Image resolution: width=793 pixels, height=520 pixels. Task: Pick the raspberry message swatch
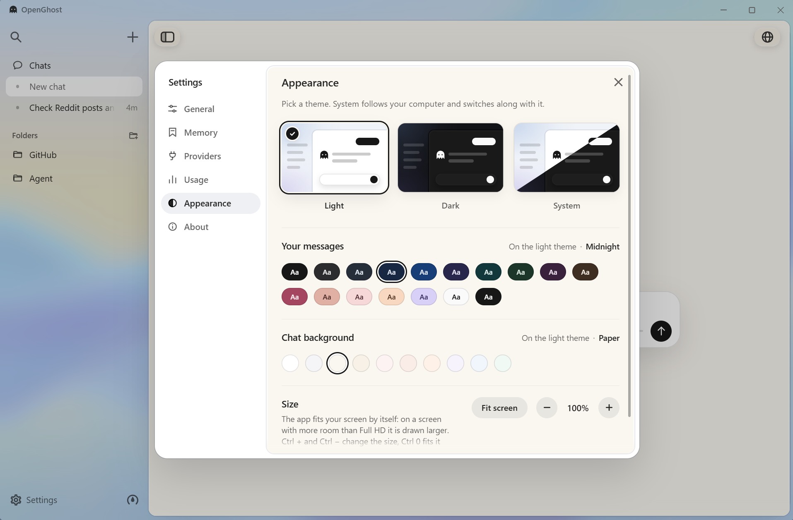(294, 297)
